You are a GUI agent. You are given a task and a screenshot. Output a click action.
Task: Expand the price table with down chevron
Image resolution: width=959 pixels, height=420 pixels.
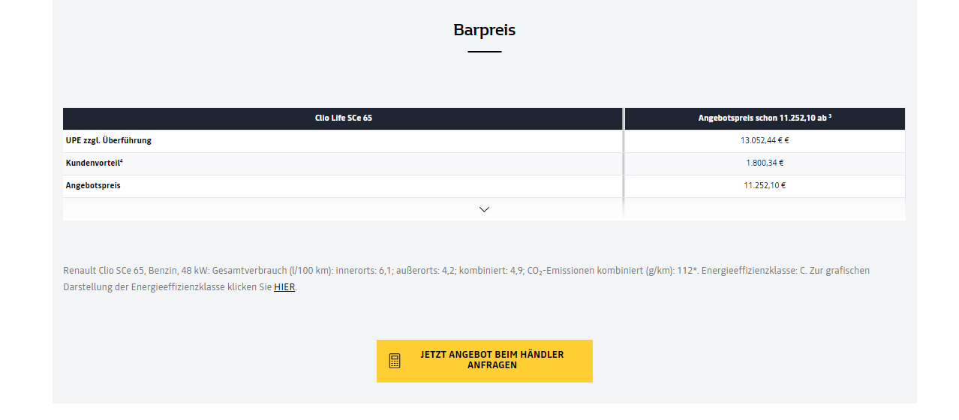point(484,209)
